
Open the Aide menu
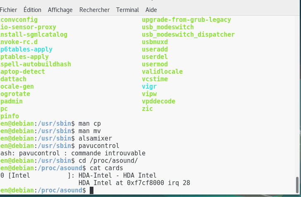(x=151, y=10)
